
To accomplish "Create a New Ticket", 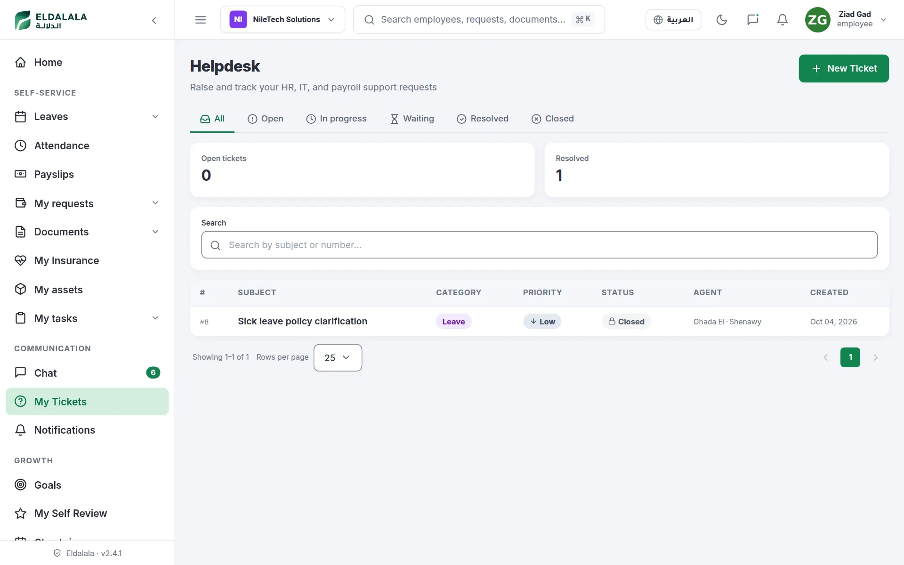I will 844,69.
